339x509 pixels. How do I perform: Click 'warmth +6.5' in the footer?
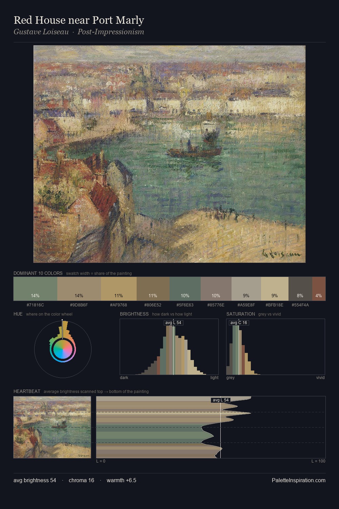point(121,480)
